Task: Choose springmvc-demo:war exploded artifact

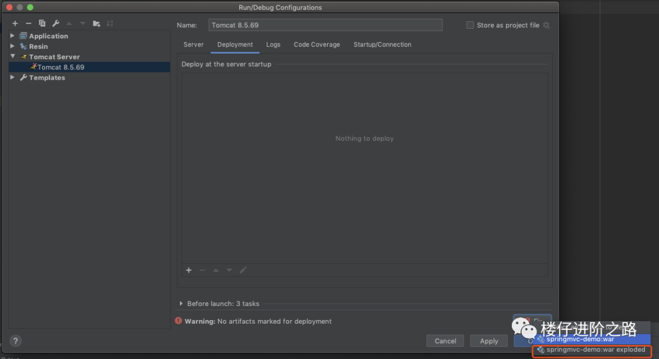Action: pos(592,350)
